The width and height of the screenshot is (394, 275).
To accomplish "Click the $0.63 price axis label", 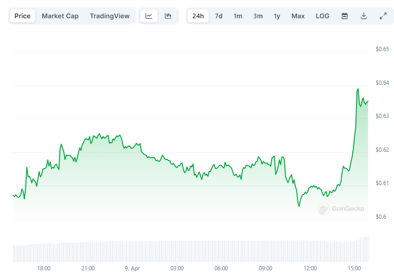I will click(382, 116).
